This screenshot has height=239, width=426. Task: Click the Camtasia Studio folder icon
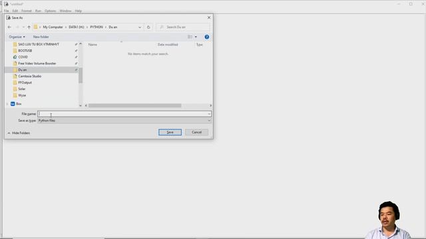pyautogui.click(x=15, y=76)
